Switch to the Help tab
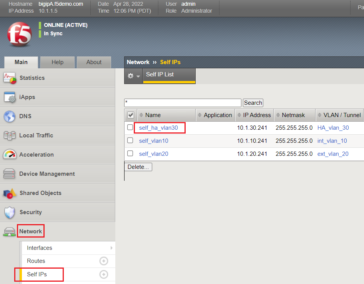 tap(58, 62)
